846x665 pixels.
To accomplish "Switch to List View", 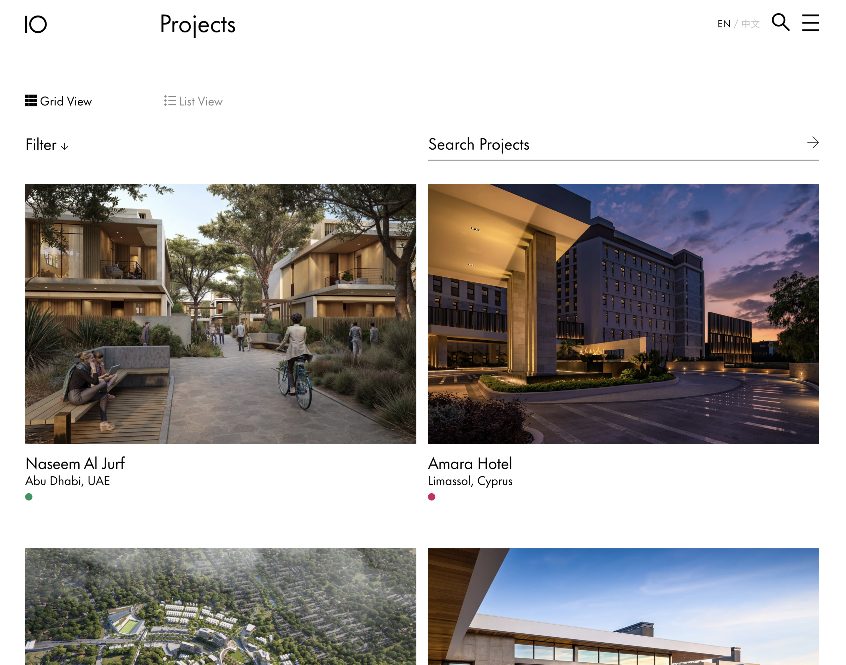I will click(193, 101).
